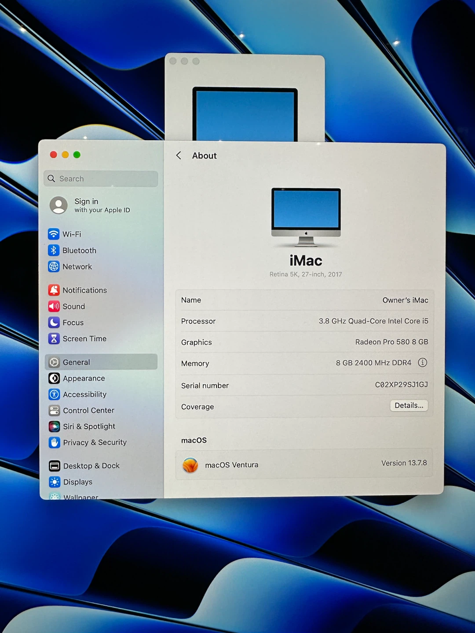475x633 pixels.
Task: Select the Notifications label in sidebar
Action: 84,290
